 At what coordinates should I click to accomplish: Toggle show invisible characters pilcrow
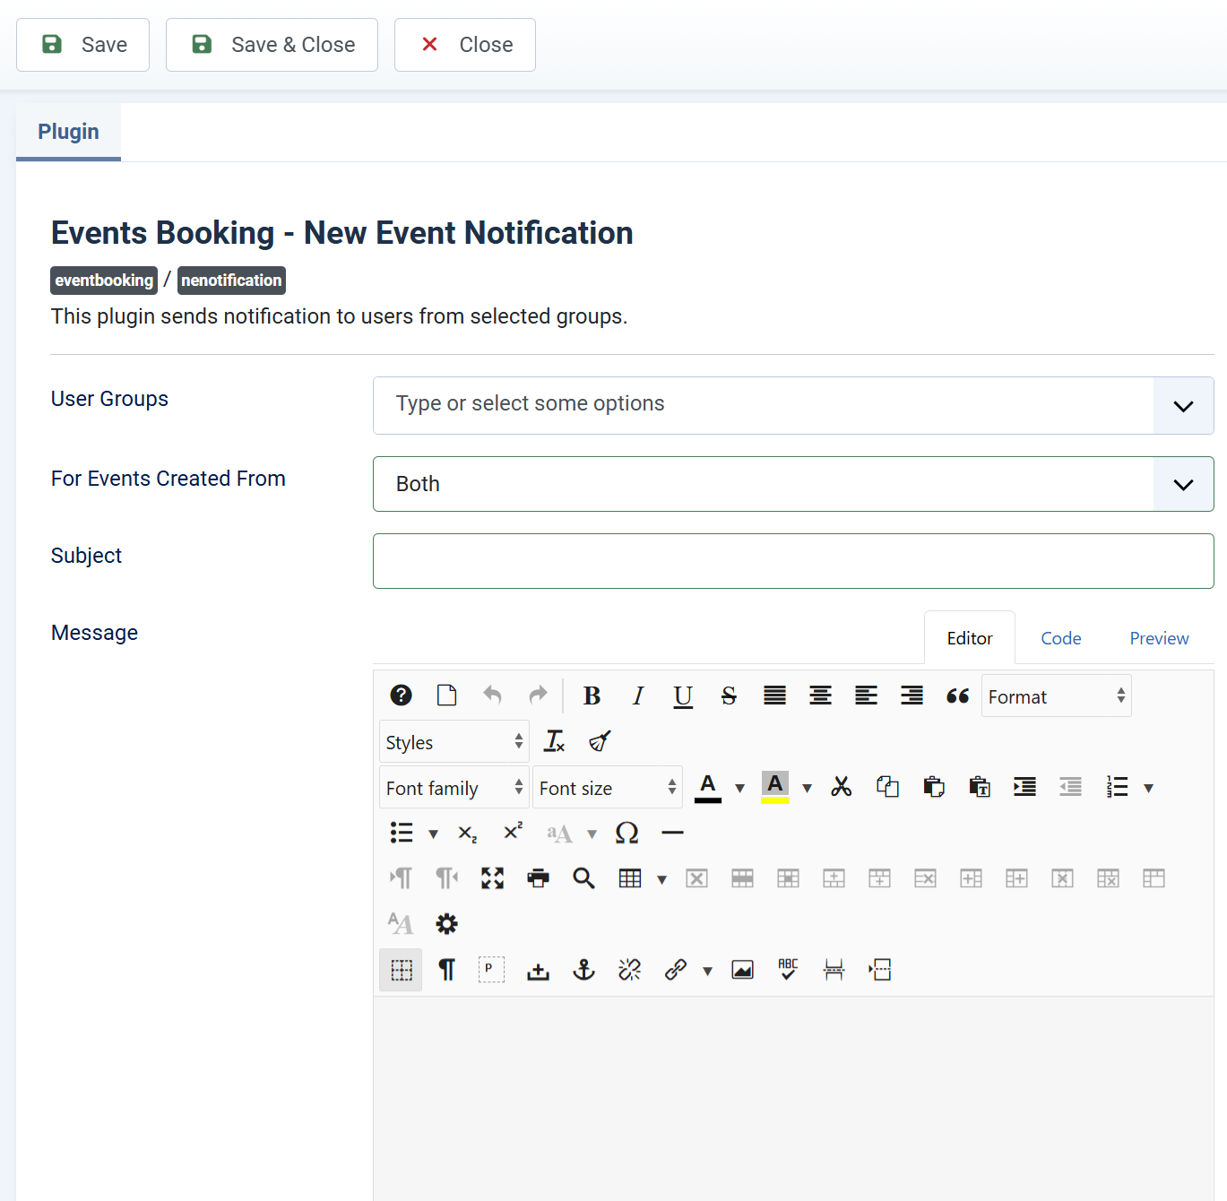click(446, 970)
